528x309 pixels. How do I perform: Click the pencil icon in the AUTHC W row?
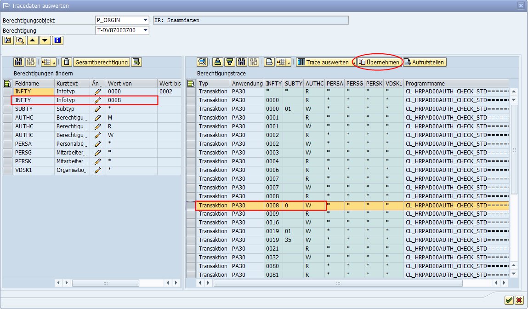(98, 135)
